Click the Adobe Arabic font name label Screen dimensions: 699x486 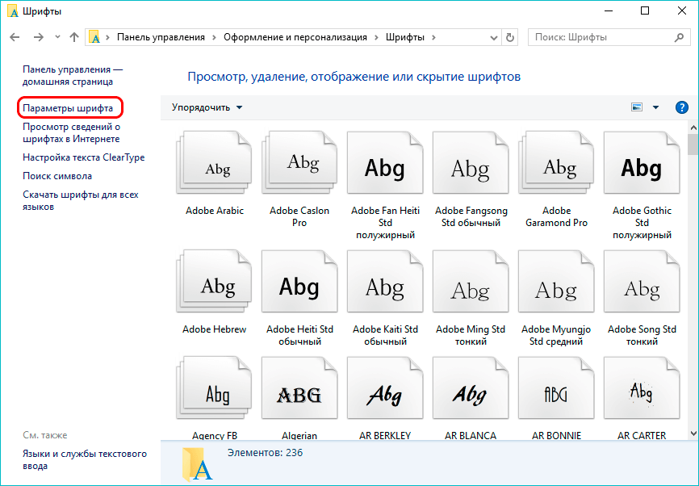click(215, 211)
